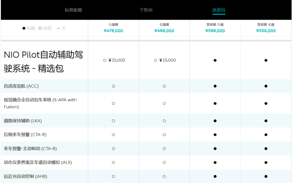The height and width of the screenshot is (183, 292).
Task: Click the 动态仪表界面及车道自动模拟 (ALS) label
Action: coord(38,163)
